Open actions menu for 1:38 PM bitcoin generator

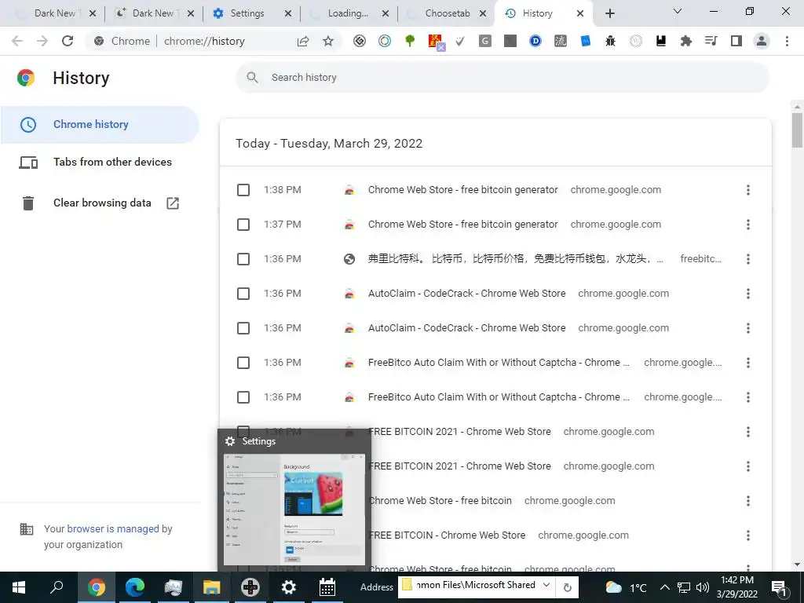coord(748,190)
